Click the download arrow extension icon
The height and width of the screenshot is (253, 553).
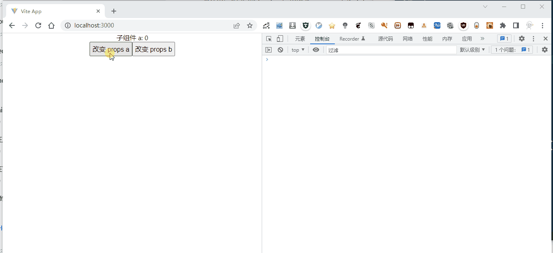293,25
